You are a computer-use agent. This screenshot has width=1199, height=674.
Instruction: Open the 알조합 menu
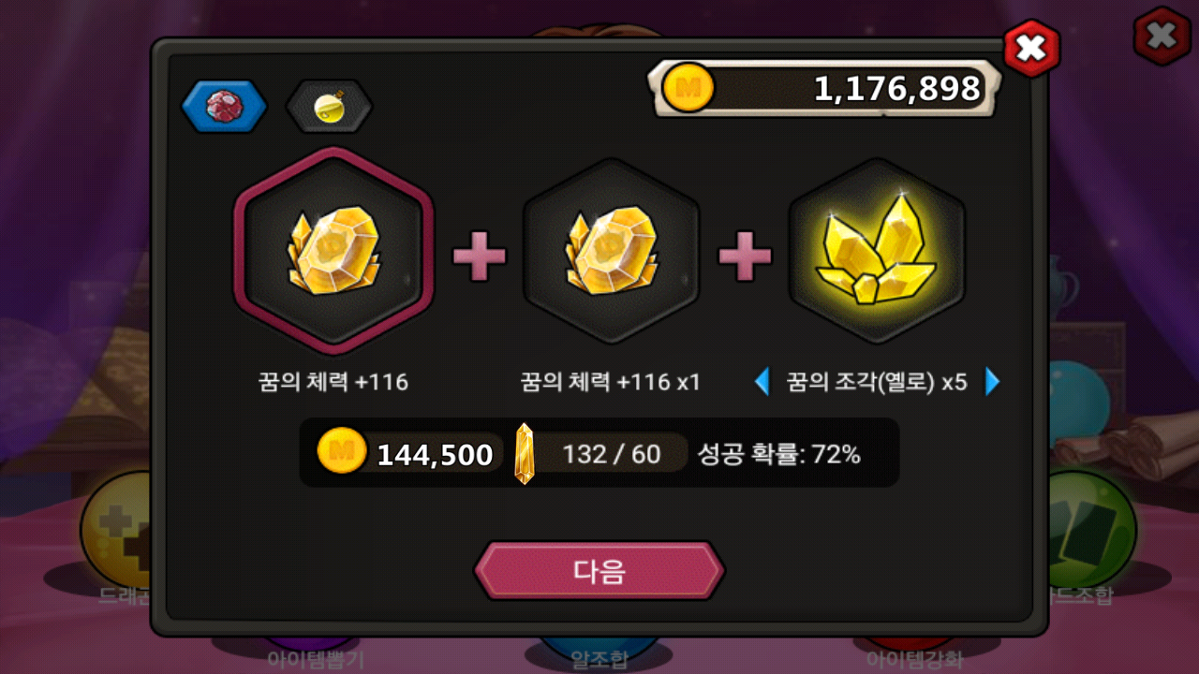(599, 658)
